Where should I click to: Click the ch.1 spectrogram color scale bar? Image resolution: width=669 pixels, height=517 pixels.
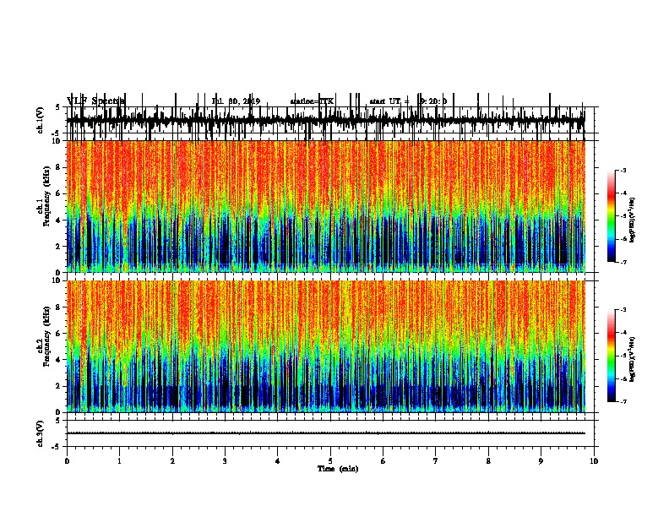(611, 215)
